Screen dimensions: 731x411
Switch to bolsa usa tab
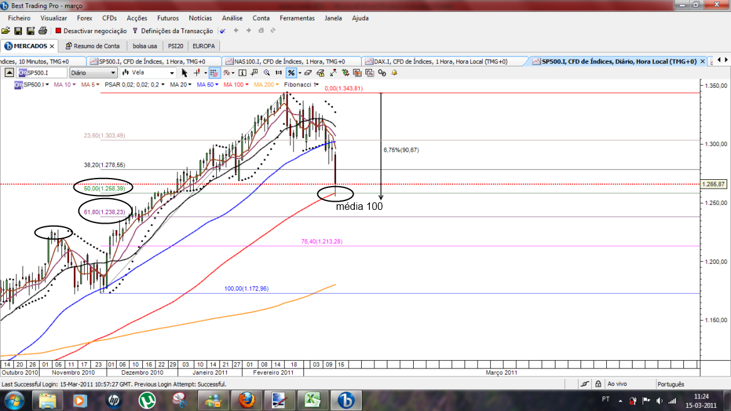tap(145, 46)
